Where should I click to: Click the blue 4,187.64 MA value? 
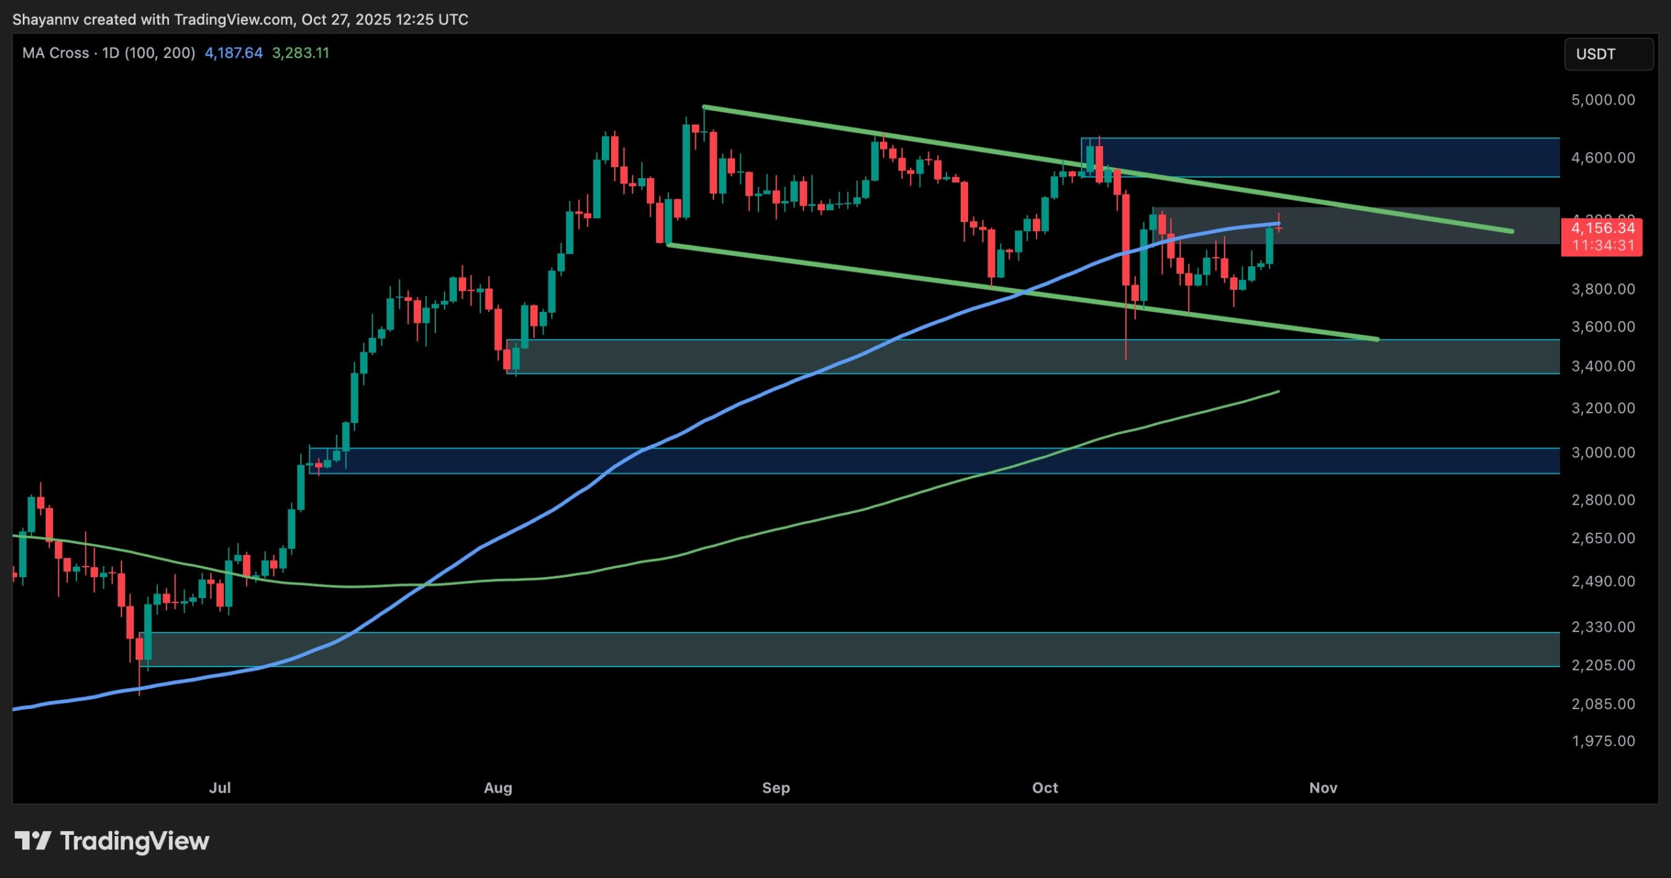pos(233,53)
